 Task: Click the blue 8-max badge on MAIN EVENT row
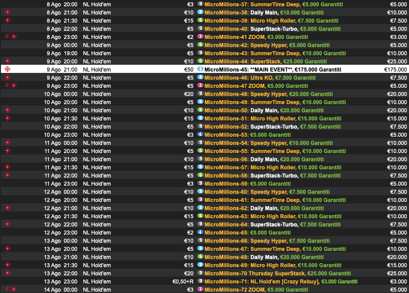point(200,69)
